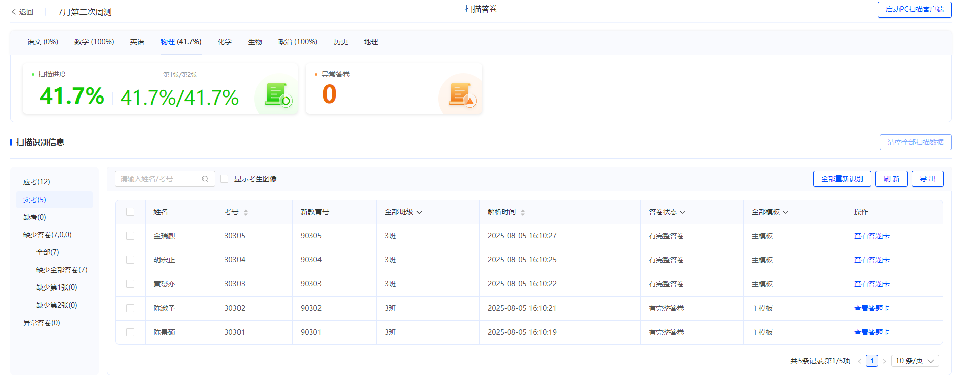Switch to the 数学 (100%) subject tab
The height and width of the screenshot is (386, 957).
point(94,42)
